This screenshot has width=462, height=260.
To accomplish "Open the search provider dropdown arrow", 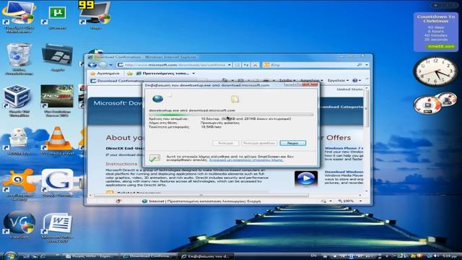I will tap(367, 65).
